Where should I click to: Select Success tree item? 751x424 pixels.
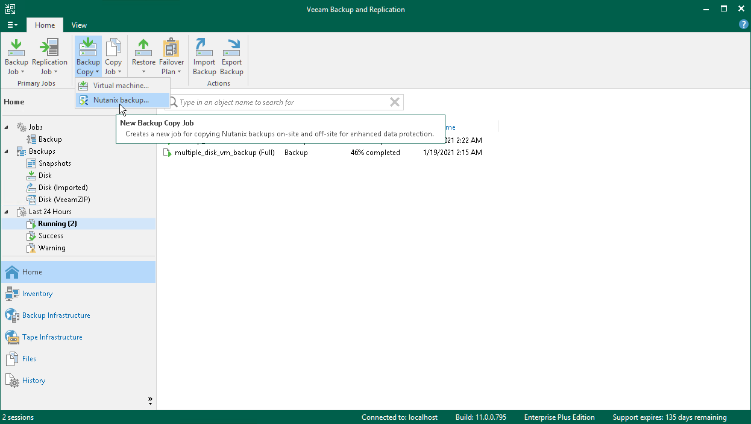[x=51, y=236]
